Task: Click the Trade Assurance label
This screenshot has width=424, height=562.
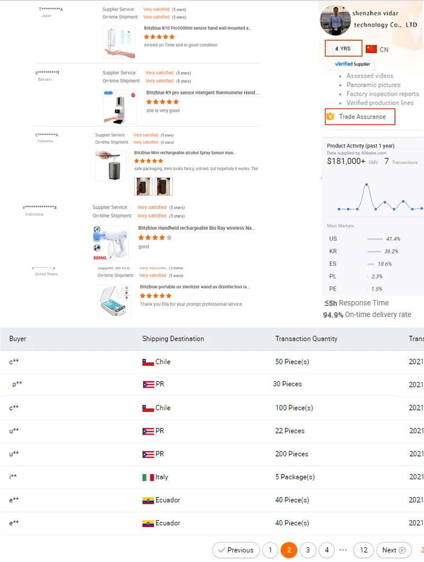Action: [x=363, y=117]
